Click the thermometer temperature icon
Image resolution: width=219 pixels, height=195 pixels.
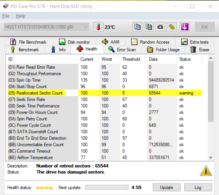click(98, 27)
